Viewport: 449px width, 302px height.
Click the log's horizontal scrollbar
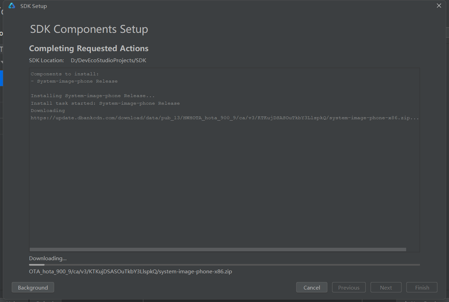tap(218, 249)
